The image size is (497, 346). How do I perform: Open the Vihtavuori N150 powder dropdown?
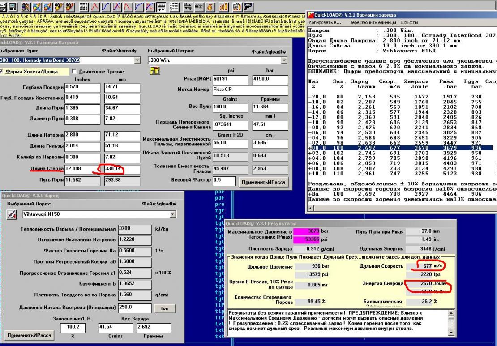[x=173, y=214]
